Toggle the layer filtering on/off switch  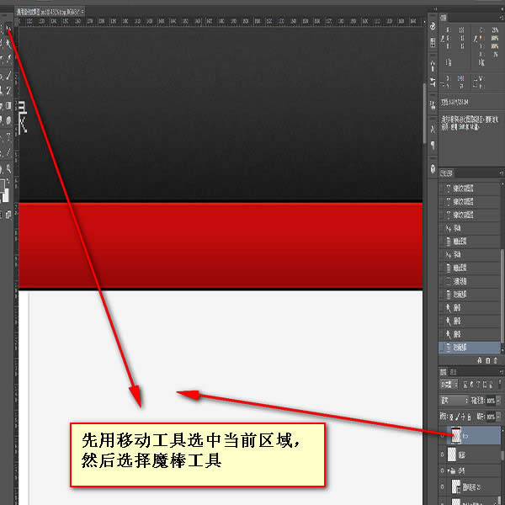click(499, 383)
